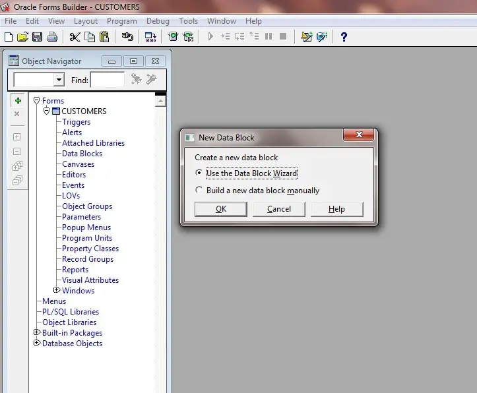The height and width of the screenshot is (393, 477).
Task: Open the Layout menu
Action: pos(86,21)
